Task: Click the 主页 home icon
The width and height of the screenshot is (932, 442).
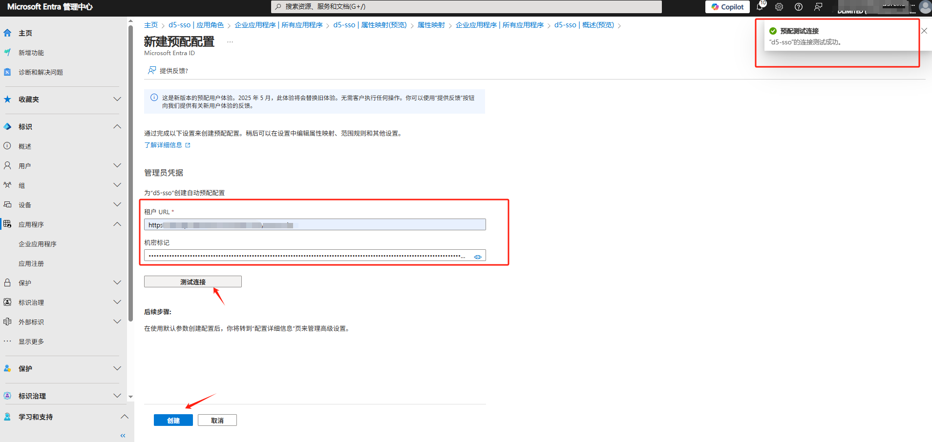Action: click(7, 33)
